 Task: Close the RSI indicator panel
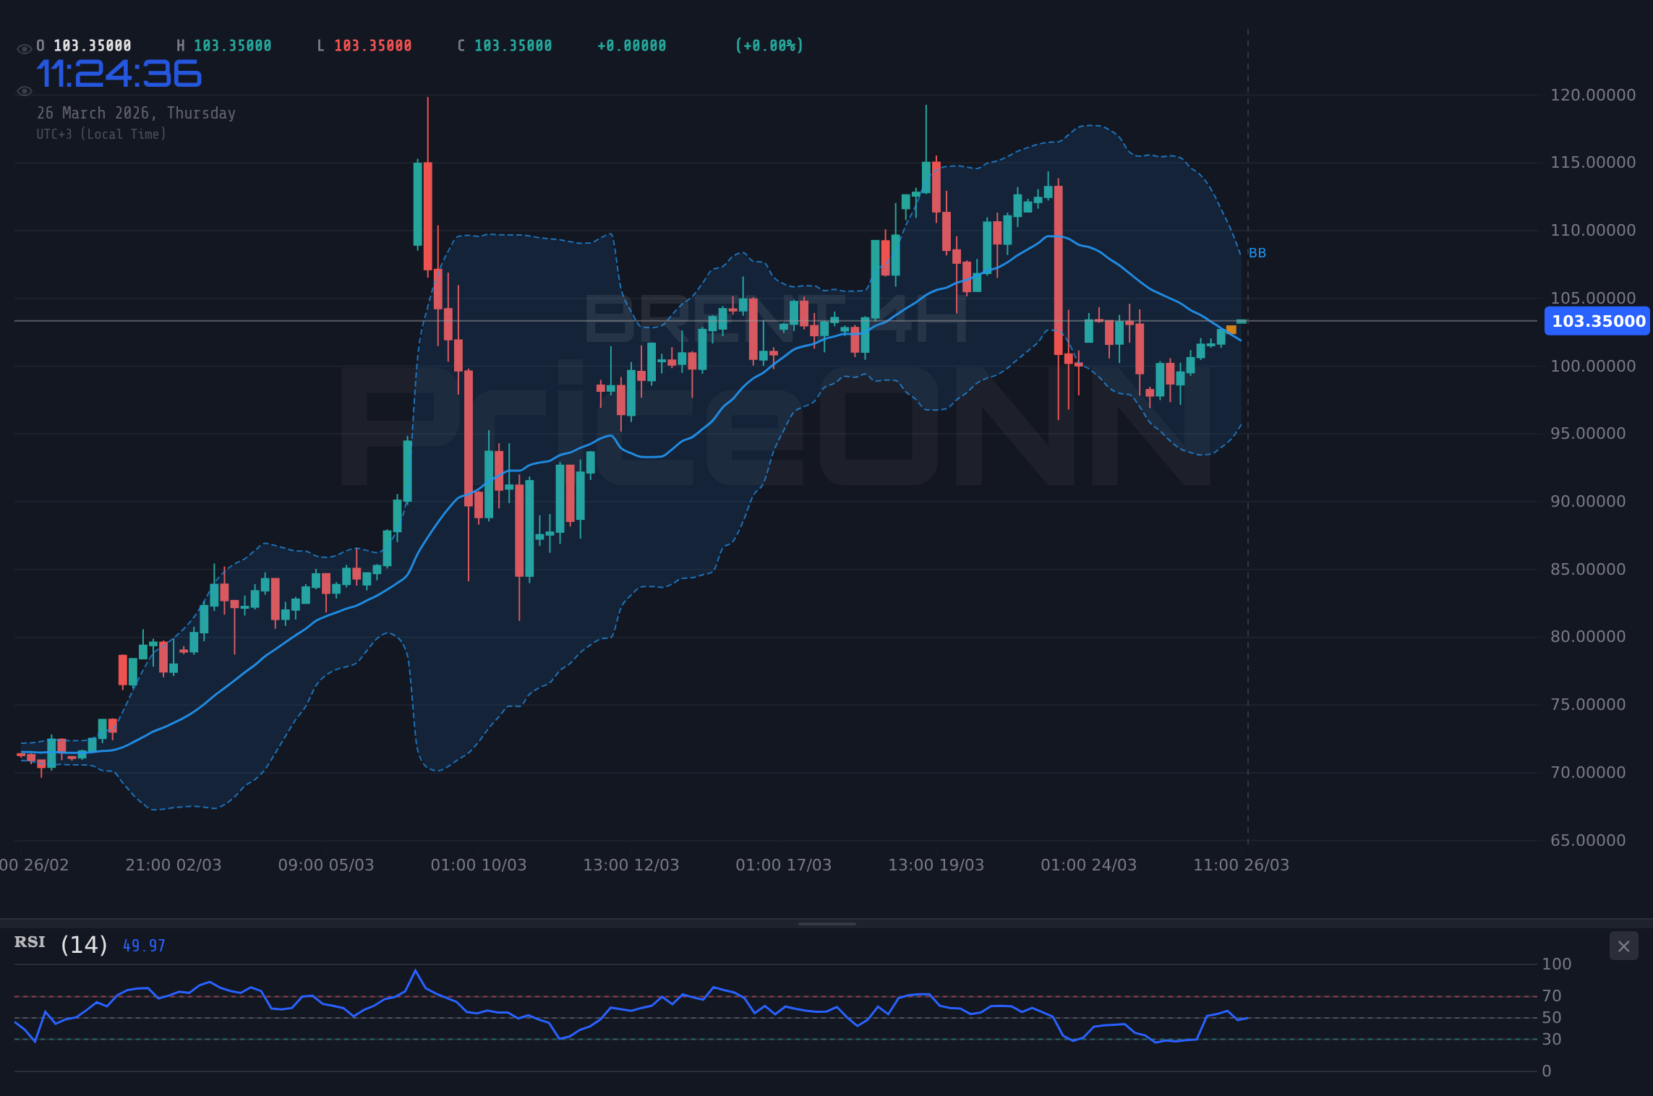click(1623, 946)
